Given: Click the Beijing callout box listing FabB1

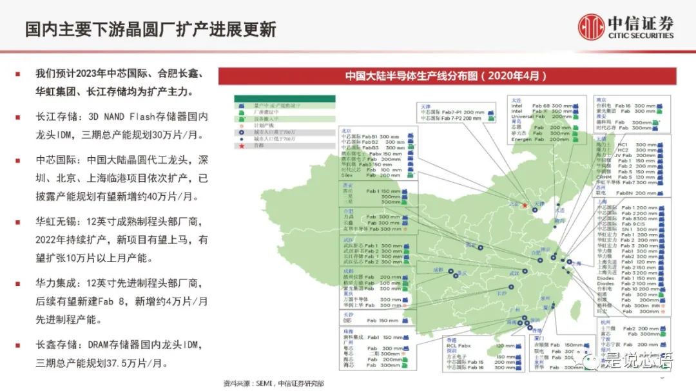Looking at the screenshot, I should [378, 153].
